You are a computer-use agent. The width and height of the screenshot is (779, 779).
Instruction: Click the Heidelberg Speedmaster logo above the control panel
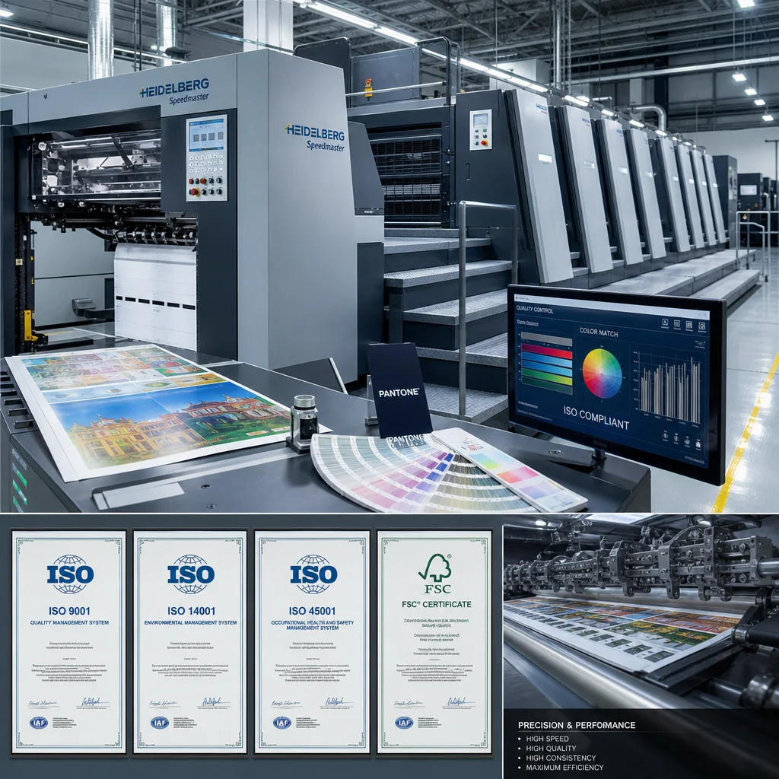tap(174, 91)
